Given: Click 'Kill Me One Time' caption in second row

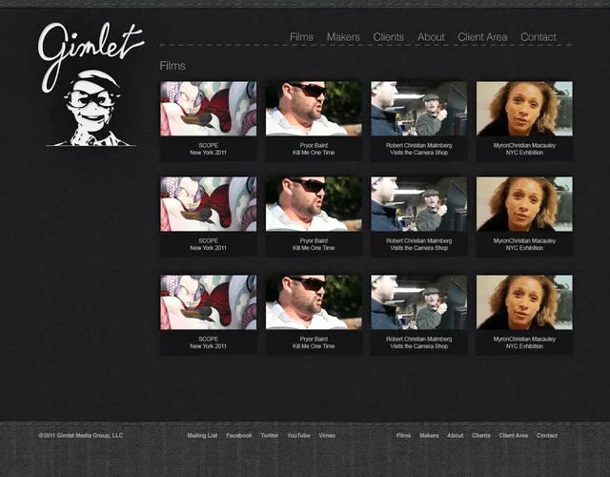Looking at the screenshot, I should pyautogui.click(x=314, y=248).
